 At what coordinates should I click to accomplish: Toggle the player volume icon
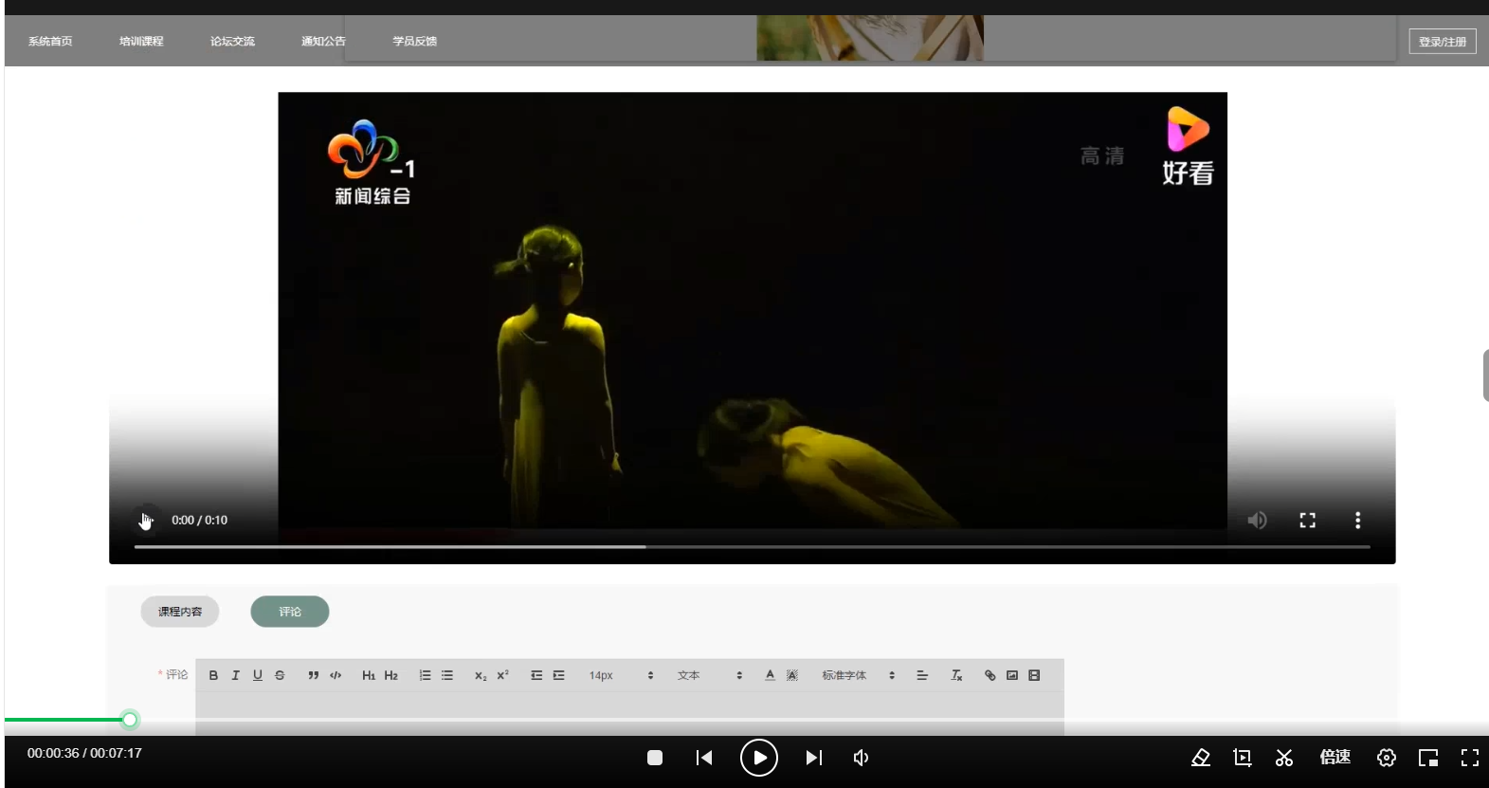(x=861, y=758)
